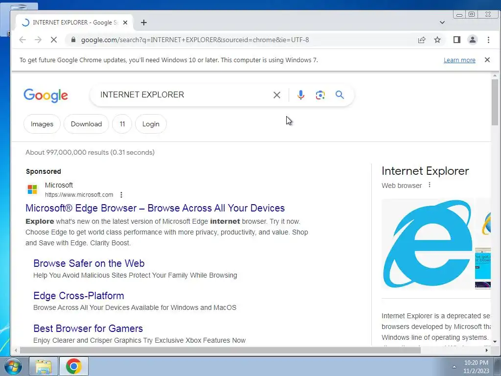Clear the search box text

[x=277, y=95]
